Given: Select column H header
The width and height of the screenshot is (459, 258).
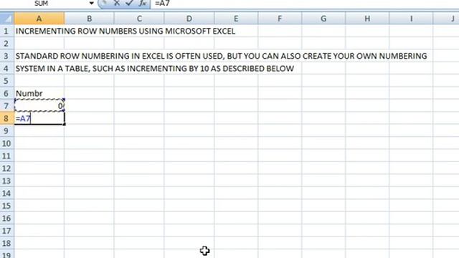Looking at the screenshot, I should (x=367, y=19).
